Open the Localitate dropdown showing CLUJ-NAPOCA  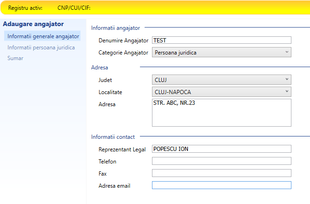(x=221, y=92)
